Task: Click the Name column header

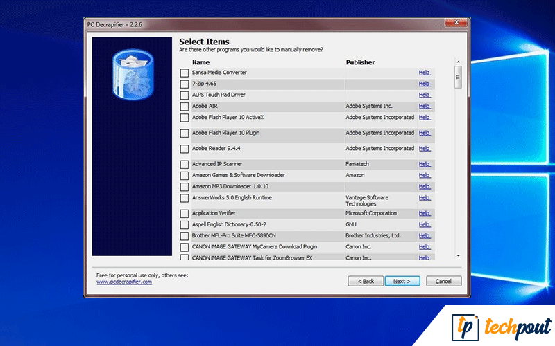Action: coord(200,62)
